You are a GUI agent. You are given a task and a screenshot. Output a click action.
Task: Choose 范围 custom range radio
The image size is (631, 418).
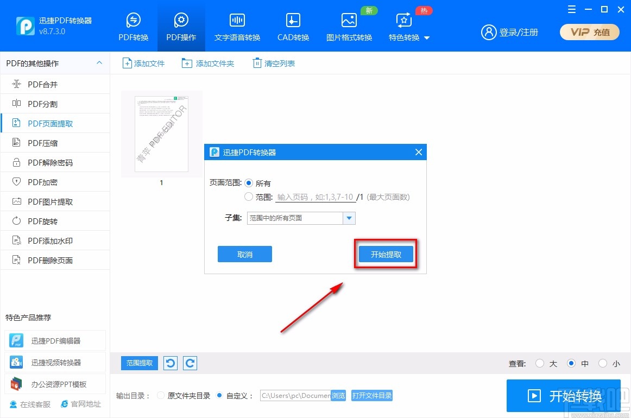249,197
